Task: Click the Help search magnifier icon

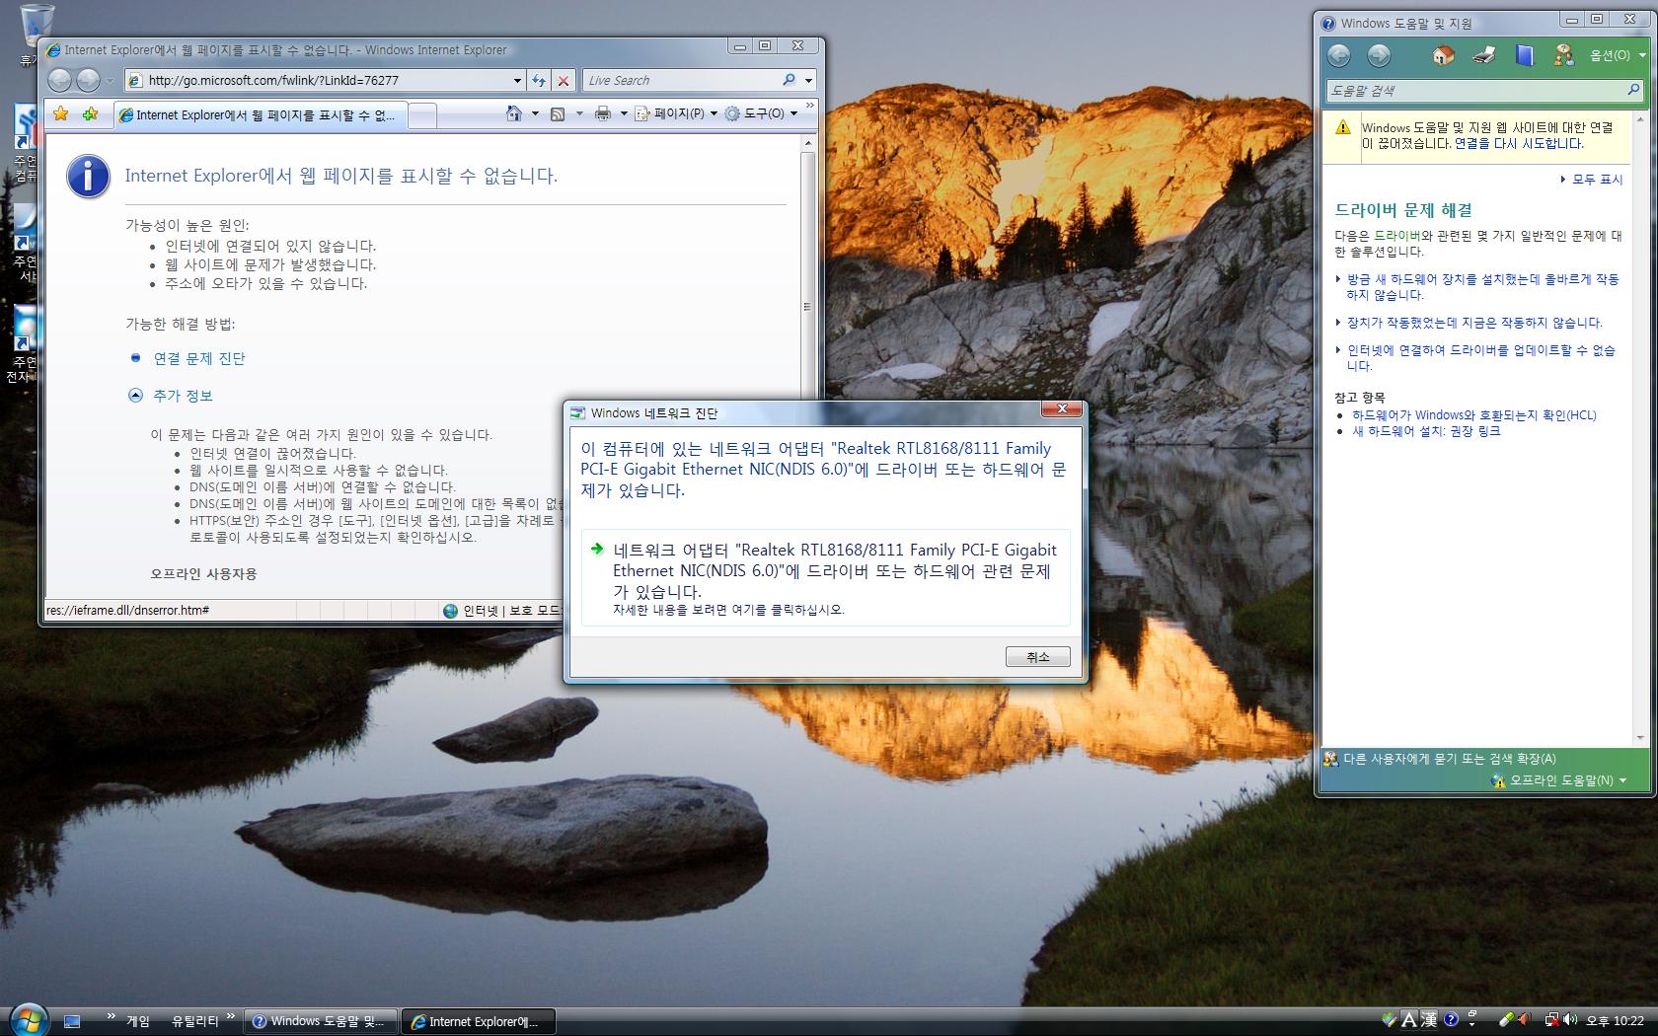Action: click(1633, 90)
